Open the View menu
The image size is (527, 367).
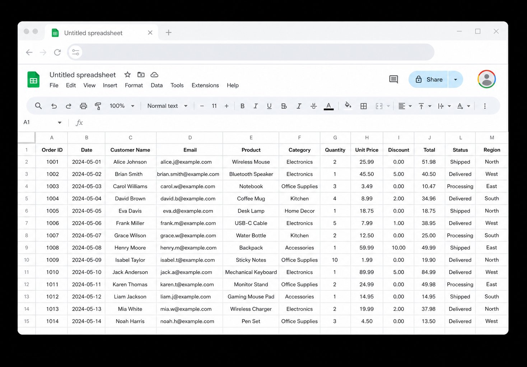(x=89, y=85)
